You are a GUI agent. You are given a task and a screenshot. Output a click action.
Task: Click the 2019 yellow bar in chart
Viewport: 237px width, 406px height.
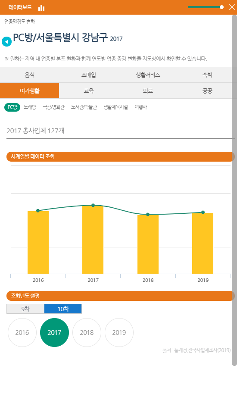[203, 243]
